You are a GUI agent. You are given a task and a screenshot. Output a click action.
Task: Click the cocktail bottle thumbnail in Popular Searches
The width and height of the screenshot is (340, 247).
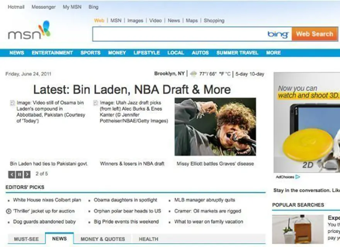(x=298, y=229)
